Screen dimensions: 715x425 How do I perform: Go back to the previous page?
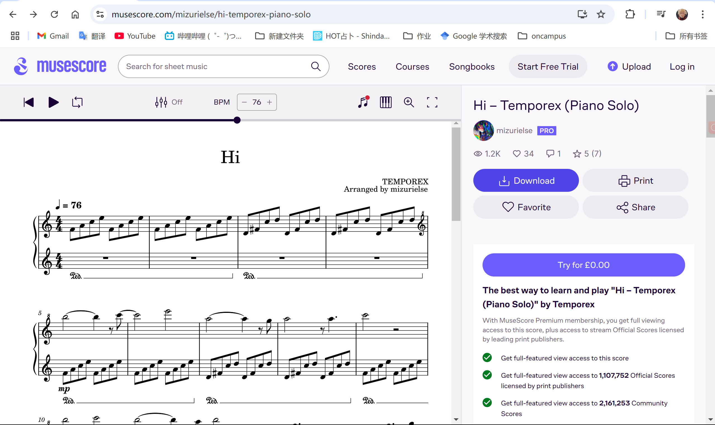[x=13, y=14]
